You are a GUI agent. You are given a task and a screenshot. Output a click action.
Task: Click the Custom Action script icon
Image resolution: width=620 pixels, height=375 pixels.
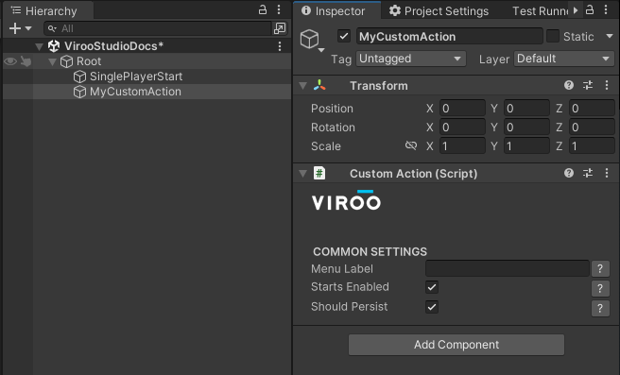[x=319, y=173]
